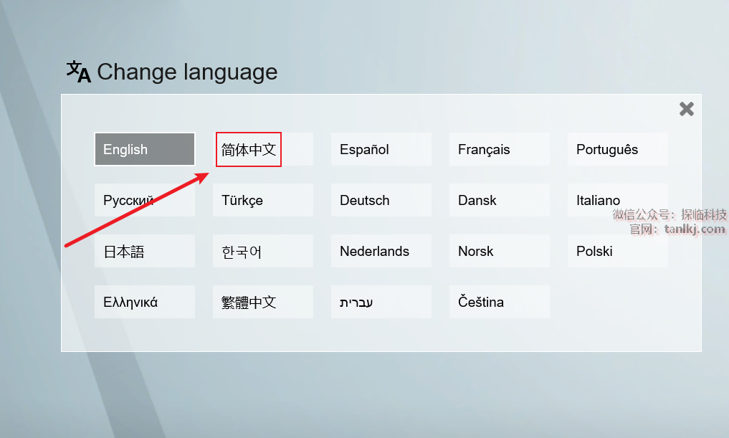The width and height of the screenshot is (729, 438).
Task: Select 繁體中文 traditional Chinese option
Action: coord(262,302)
